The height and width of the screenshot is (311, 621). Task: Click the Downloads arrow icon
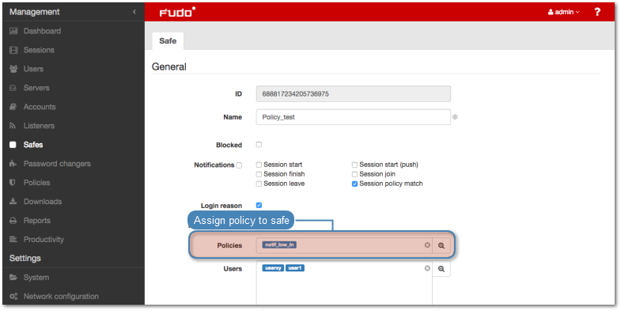pyautogui.click(x=13, y=201)
